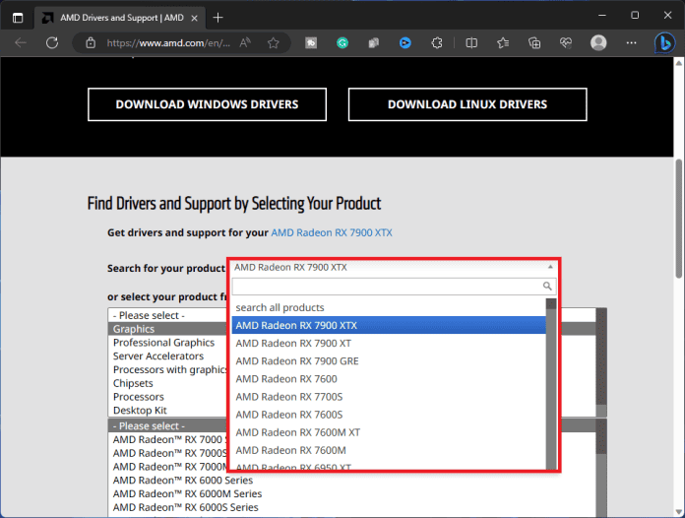This screenshot has width=685, height=518.
Task: Open Settings and more menu
Action: (631, 43)
